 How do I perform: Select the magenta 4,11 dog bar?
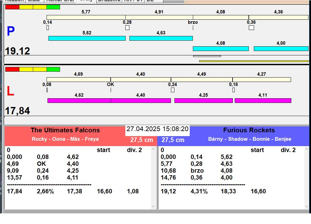tap(263, 100)
